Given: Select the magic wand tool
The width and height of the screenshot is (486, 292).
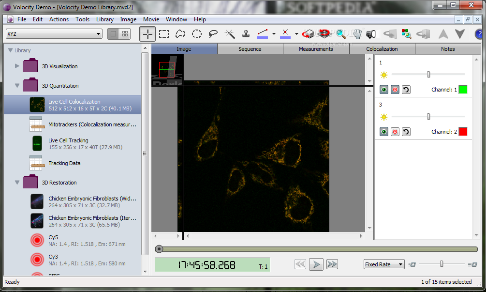Looking at the screenshot, I should coord(230,34).
